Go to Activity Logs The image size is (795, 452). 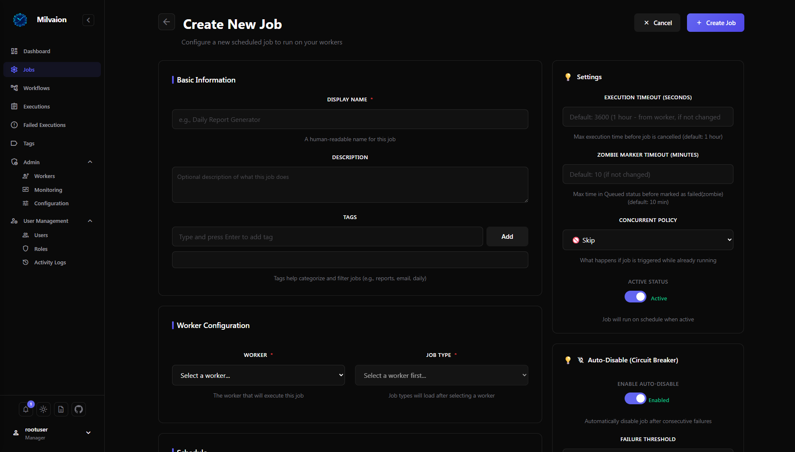point(49,262)
